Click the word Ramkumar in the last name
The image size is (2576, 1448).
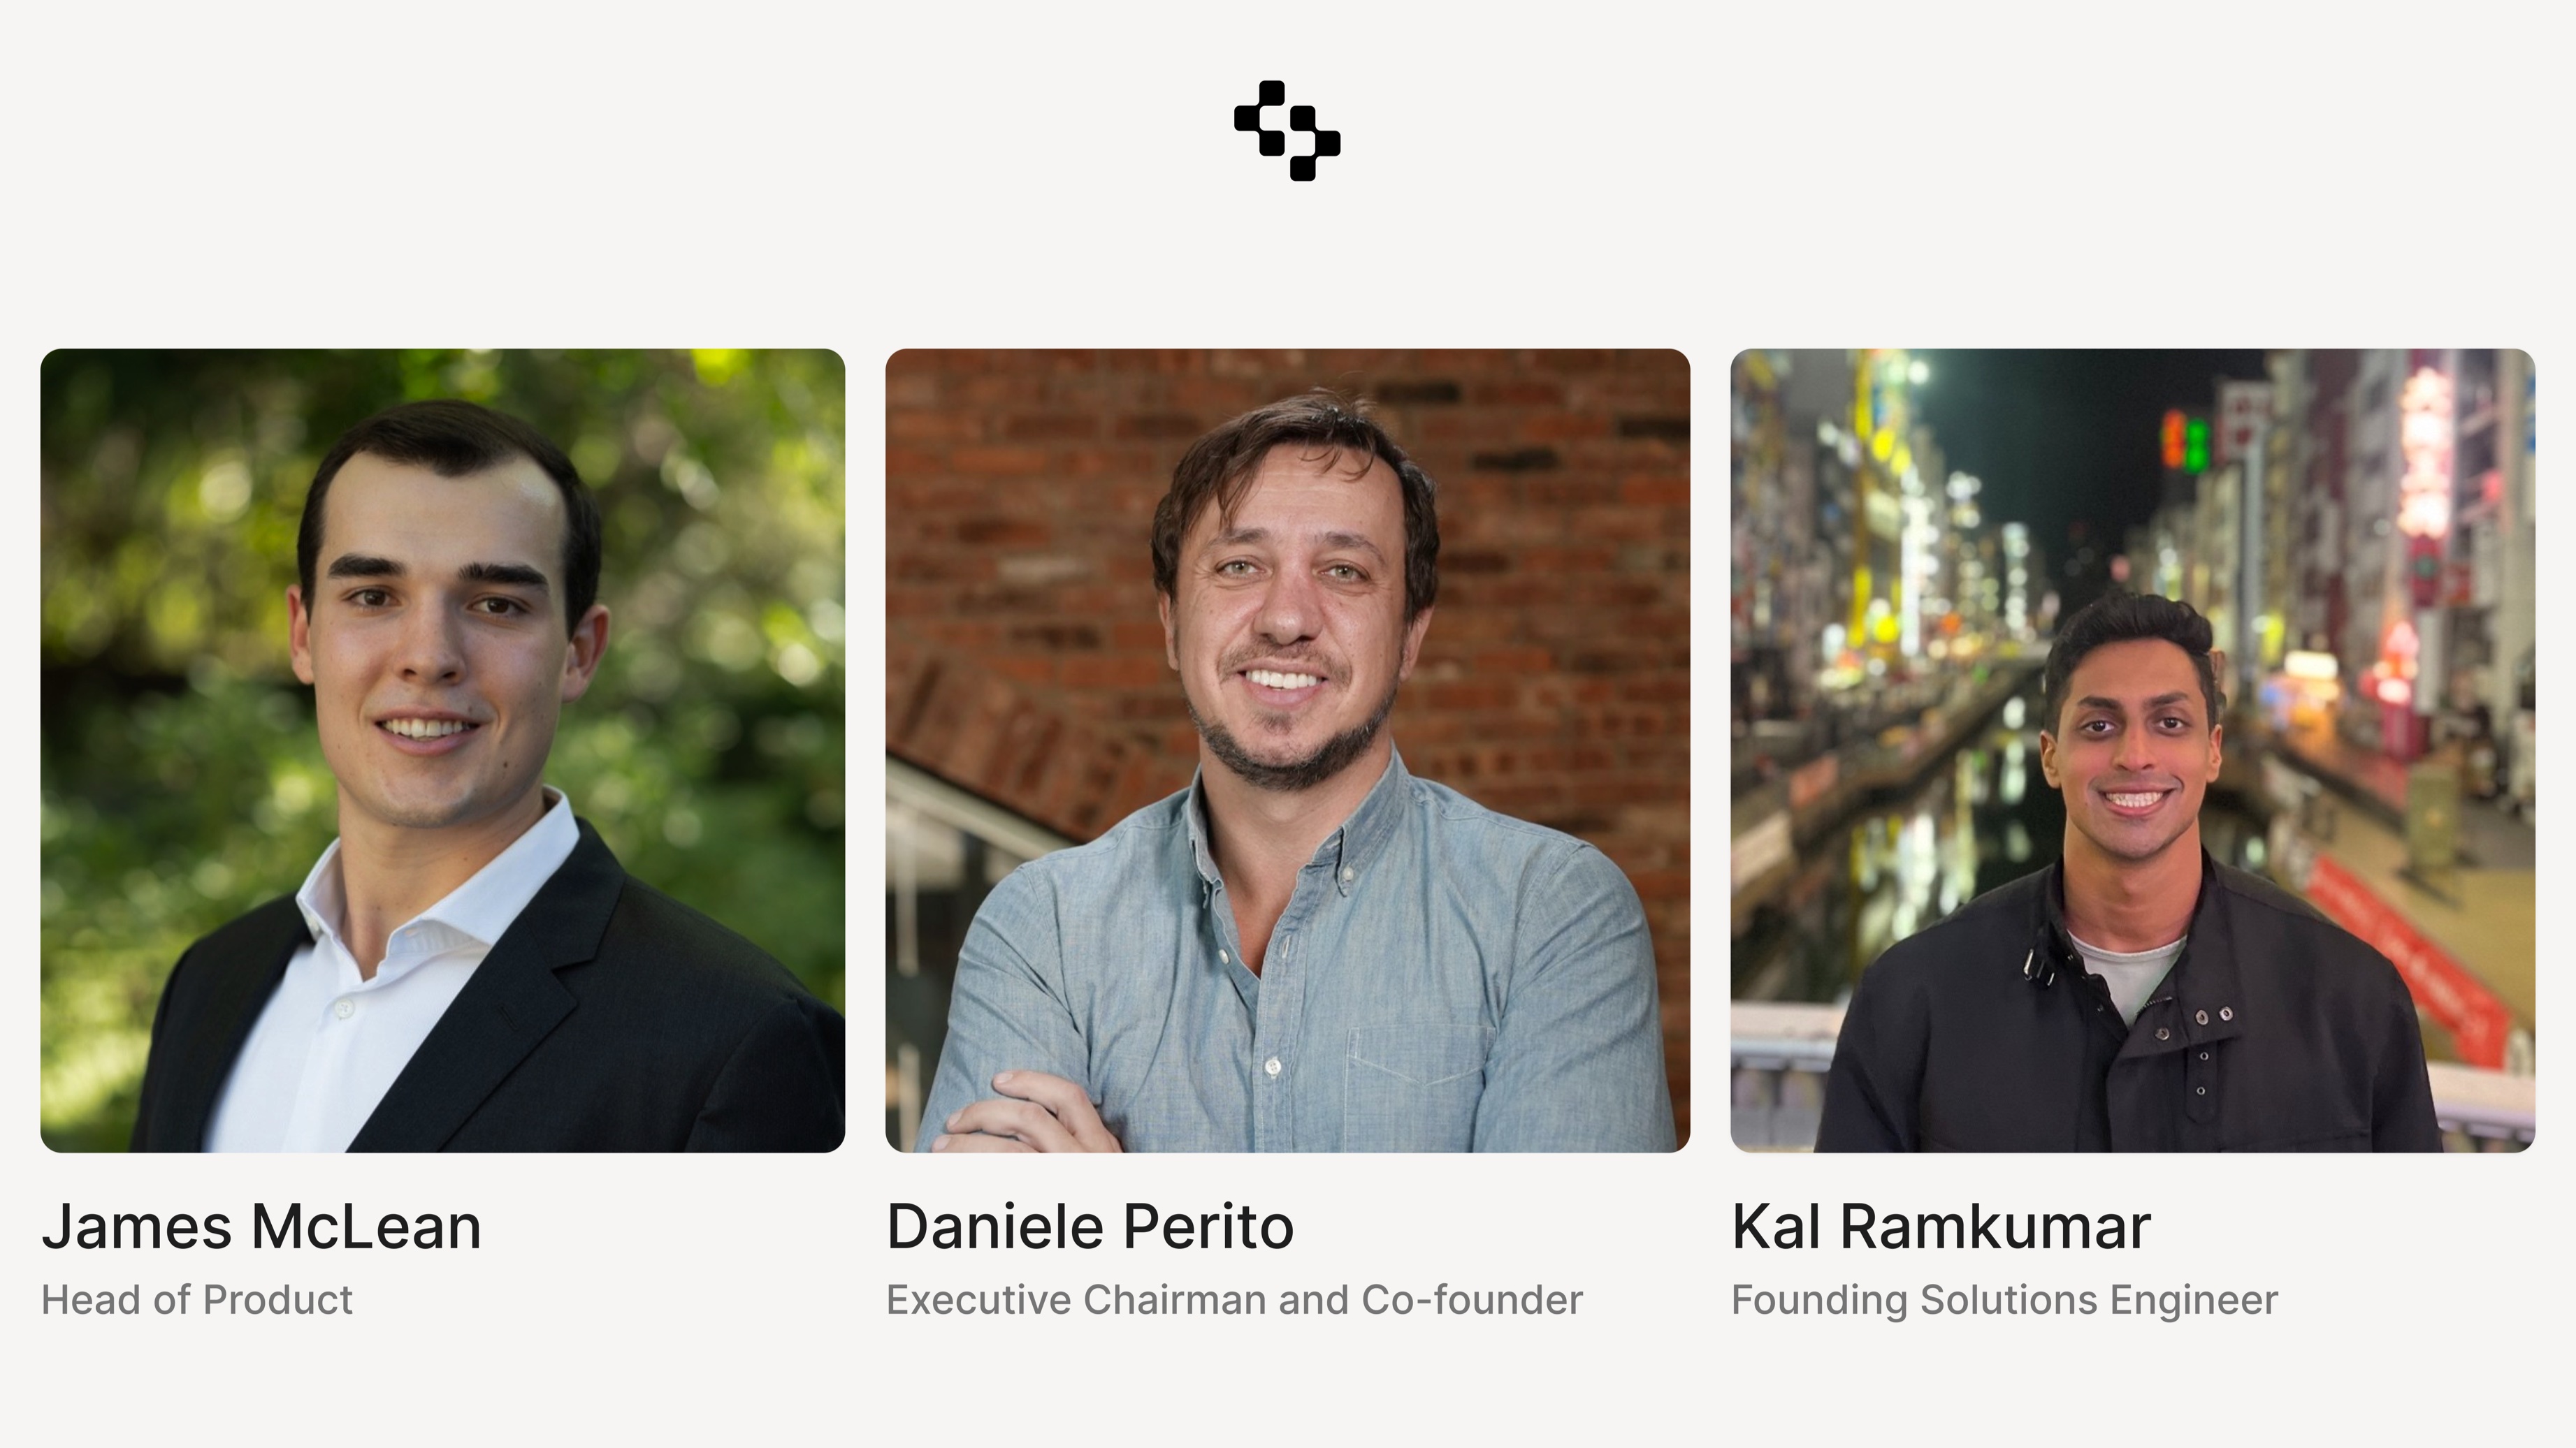(1996, 1227)
